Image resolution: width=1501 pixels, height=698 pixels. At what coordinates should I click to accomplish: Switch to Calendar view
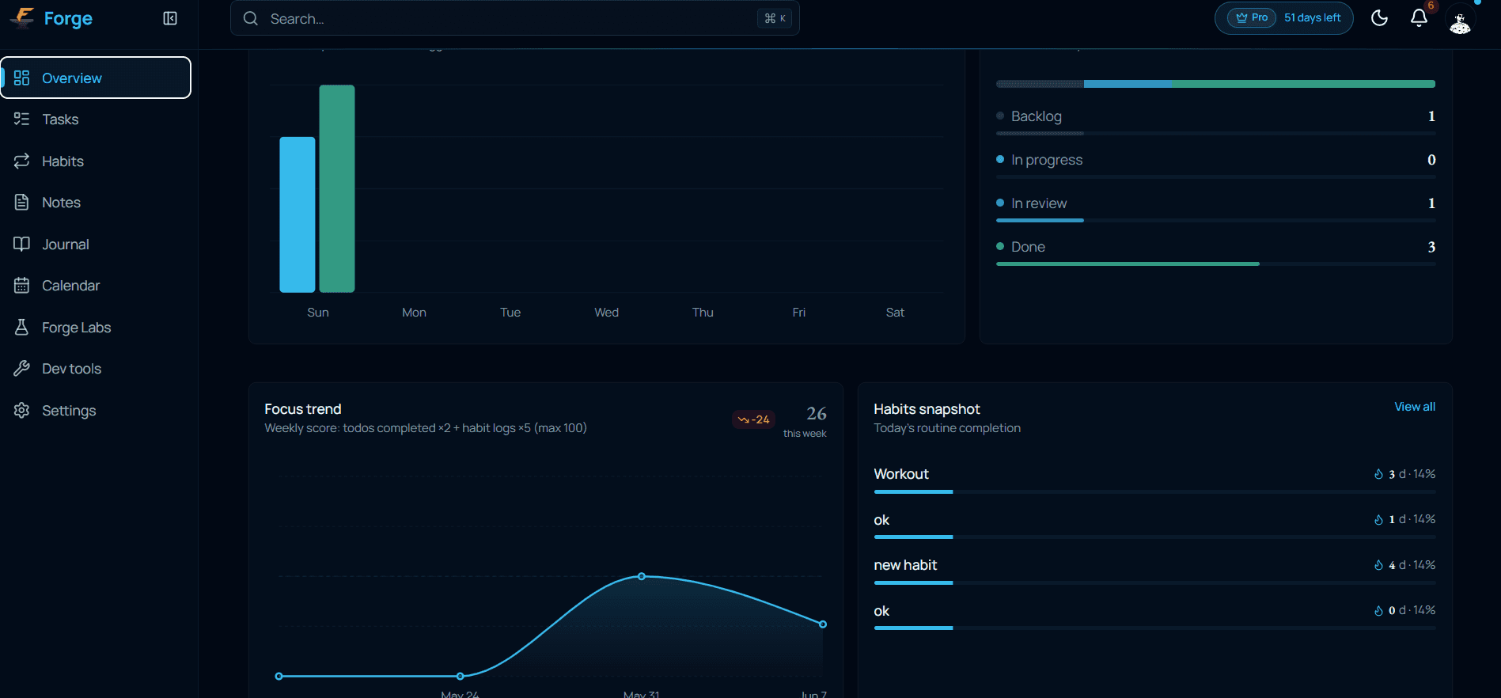96,285
